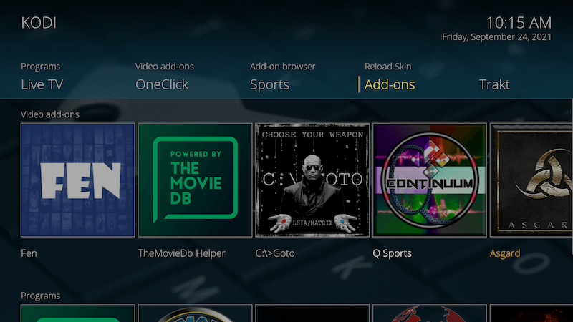Launch TheMovieDb Helper add-on icon
This screenshot has height=322, width=573.
pyautogui.click(x=195, y=180)
